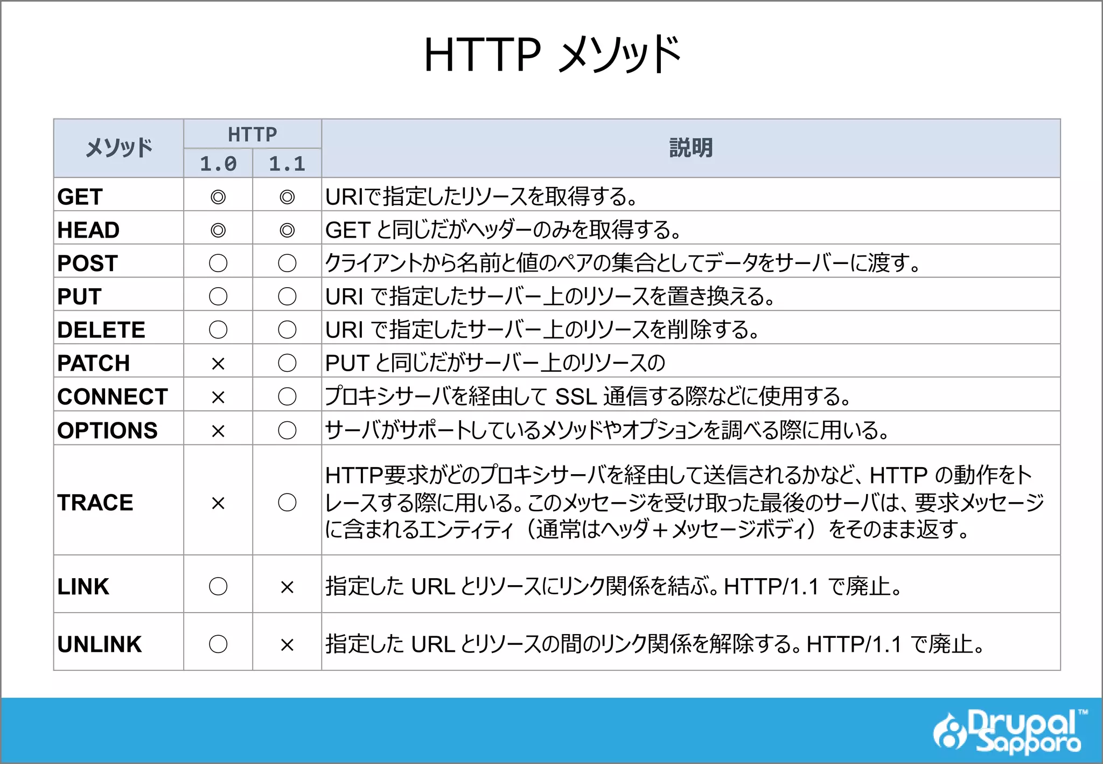Click the CONNECT row HTTP 1.0 cross
Viewport: 1103px width, 764px height.
(218, 398)
